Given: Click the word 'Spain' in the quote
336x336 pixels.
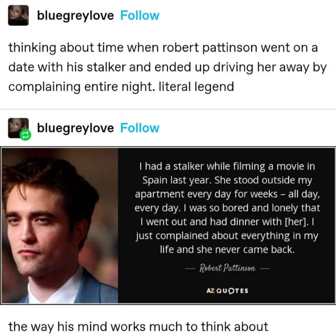Looking at the screenshot, I should [155, 180].
